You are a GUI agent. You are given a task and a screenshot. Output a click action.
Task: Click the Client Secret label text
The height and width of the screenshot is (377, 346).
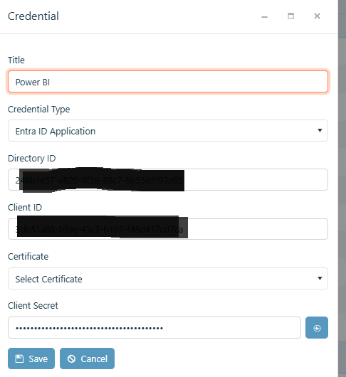33,306
